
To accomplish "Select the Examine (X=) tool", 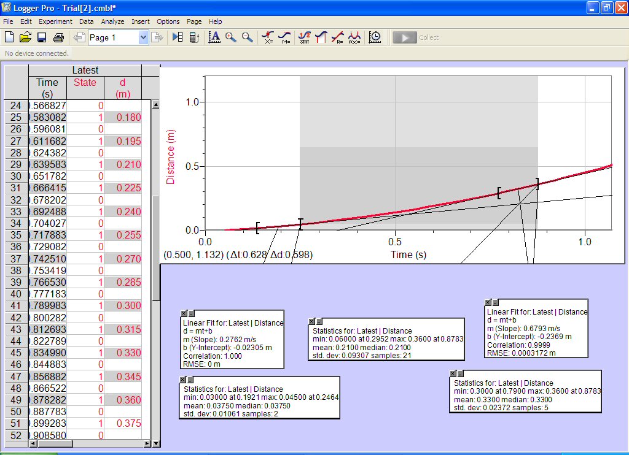I will (268, 37).
